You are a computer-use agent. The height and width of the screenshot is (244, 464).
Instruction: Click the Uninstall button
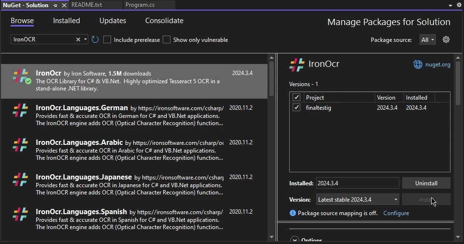coord(426,183)
